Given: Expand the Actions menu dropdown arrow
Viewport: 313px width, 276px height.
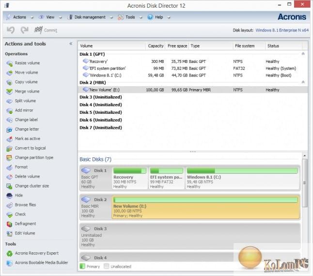Looking at the screenshot, I should pyautogui.click(x=32, y=17).
